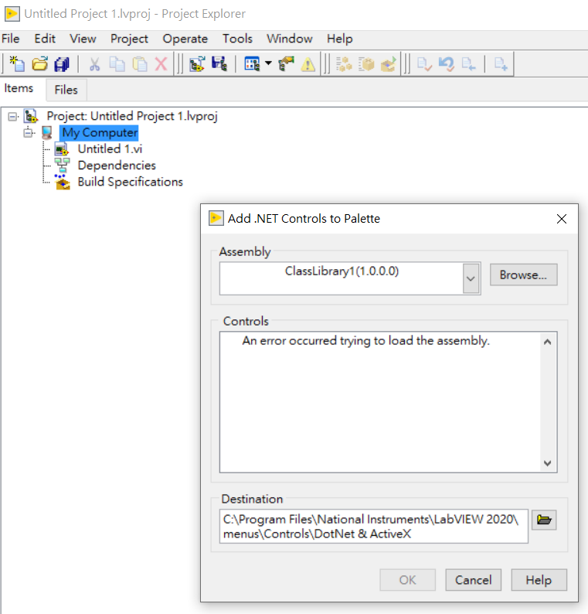
Task: Click the Add to Source Control icon
Action: coord(501,64)
